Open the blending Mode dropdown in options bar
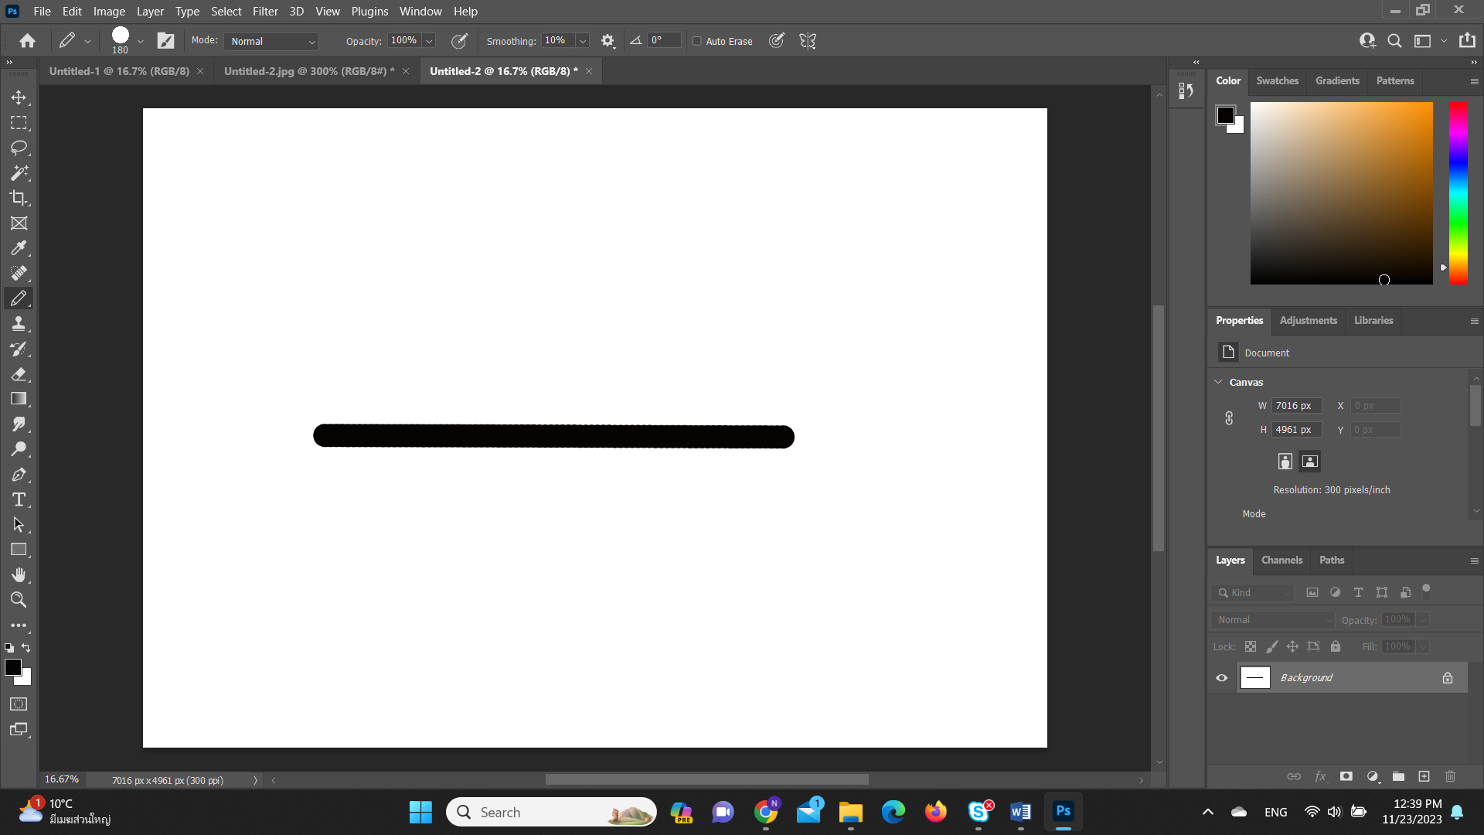The width and height of the screenshot is (1484, 835). (x=273, y=41)
